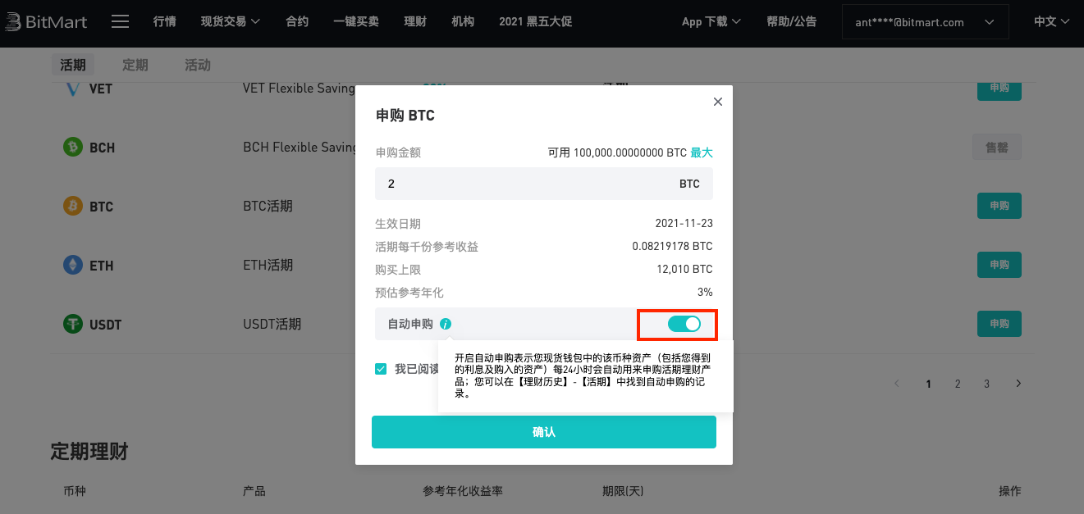
Task: Open the 中文 language dropdown
Action: pyautogui.click(x=1052, y=22)
